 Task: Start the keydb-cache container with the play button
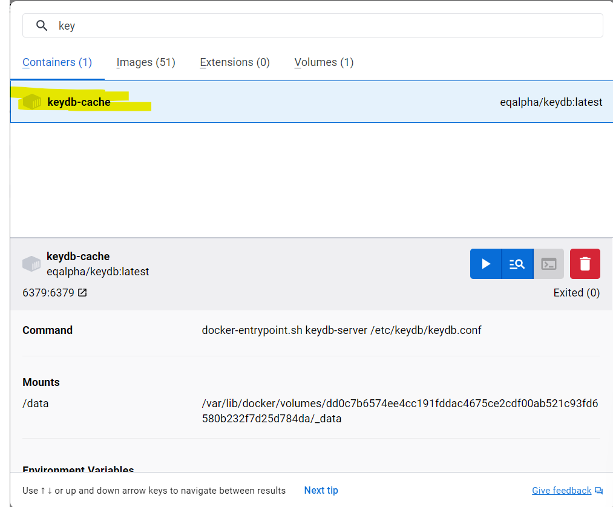click(486, 264)
